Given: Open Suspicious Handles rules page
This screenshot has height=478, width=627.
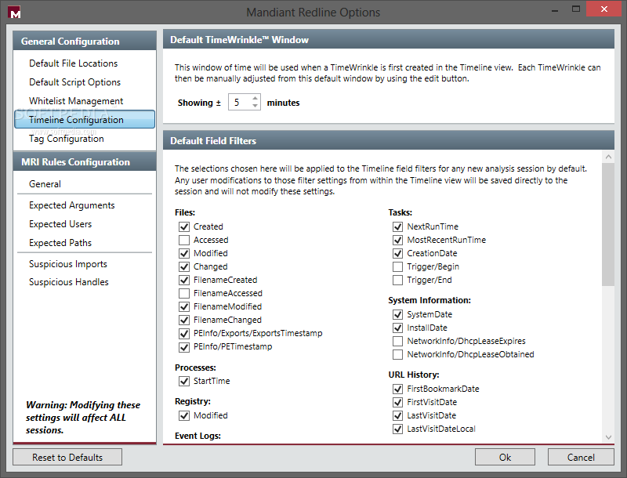Looking at the screenshot, I should pos(69,282).
